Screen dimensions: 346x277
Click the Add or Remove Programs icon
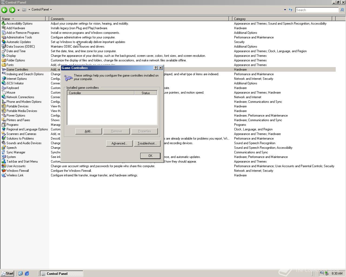(x=4, y=33)
